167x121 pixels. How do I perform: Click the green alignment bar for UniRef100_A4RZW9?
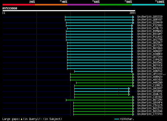point(105,83)
